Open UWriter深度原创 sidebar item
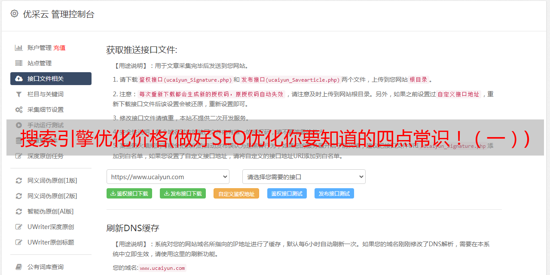 (51, 227)
